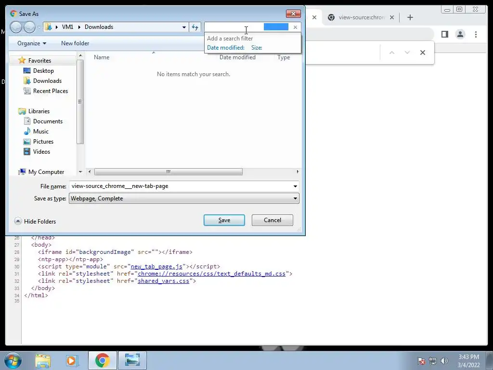Click the file list scroll-right arrow

[298, 172]
